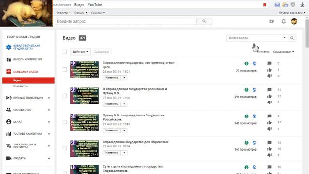The image size is (309, 174).
Task: Click the Create section camera icon
Action: pos(9,158)
